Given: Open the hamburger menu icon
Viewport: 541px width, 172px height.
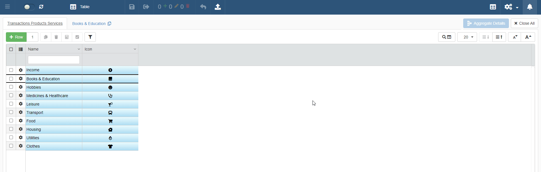Looking at the screenshot, I should tap(7, 7).
